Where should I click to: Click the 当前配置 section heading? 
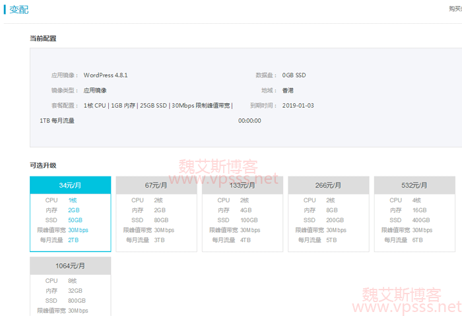point(43,38)
